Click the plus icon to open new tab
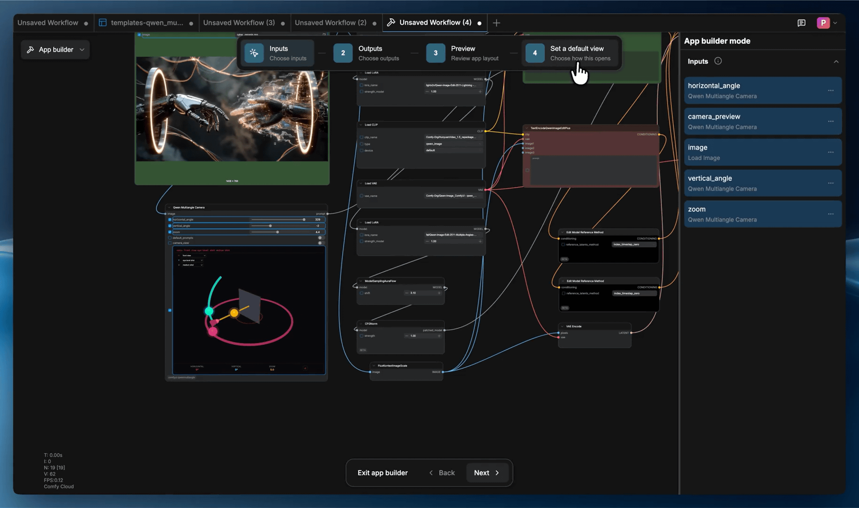Image resolution: width=859 pixels, height=508 pixels. [496, 23]
